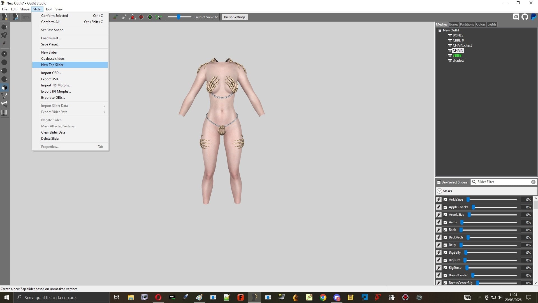Image resolution: width=538 pixels, height=303 pixels.
Task: Click the edit pencil for Belly slider
Action: (x=439, y=245)
